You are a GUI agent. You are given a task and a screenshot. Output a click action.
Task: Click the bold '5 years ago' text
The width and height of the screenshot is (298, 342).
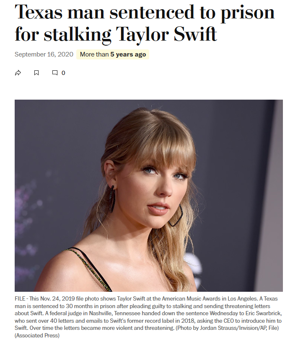pyautogui.click(x=128, y=54)
